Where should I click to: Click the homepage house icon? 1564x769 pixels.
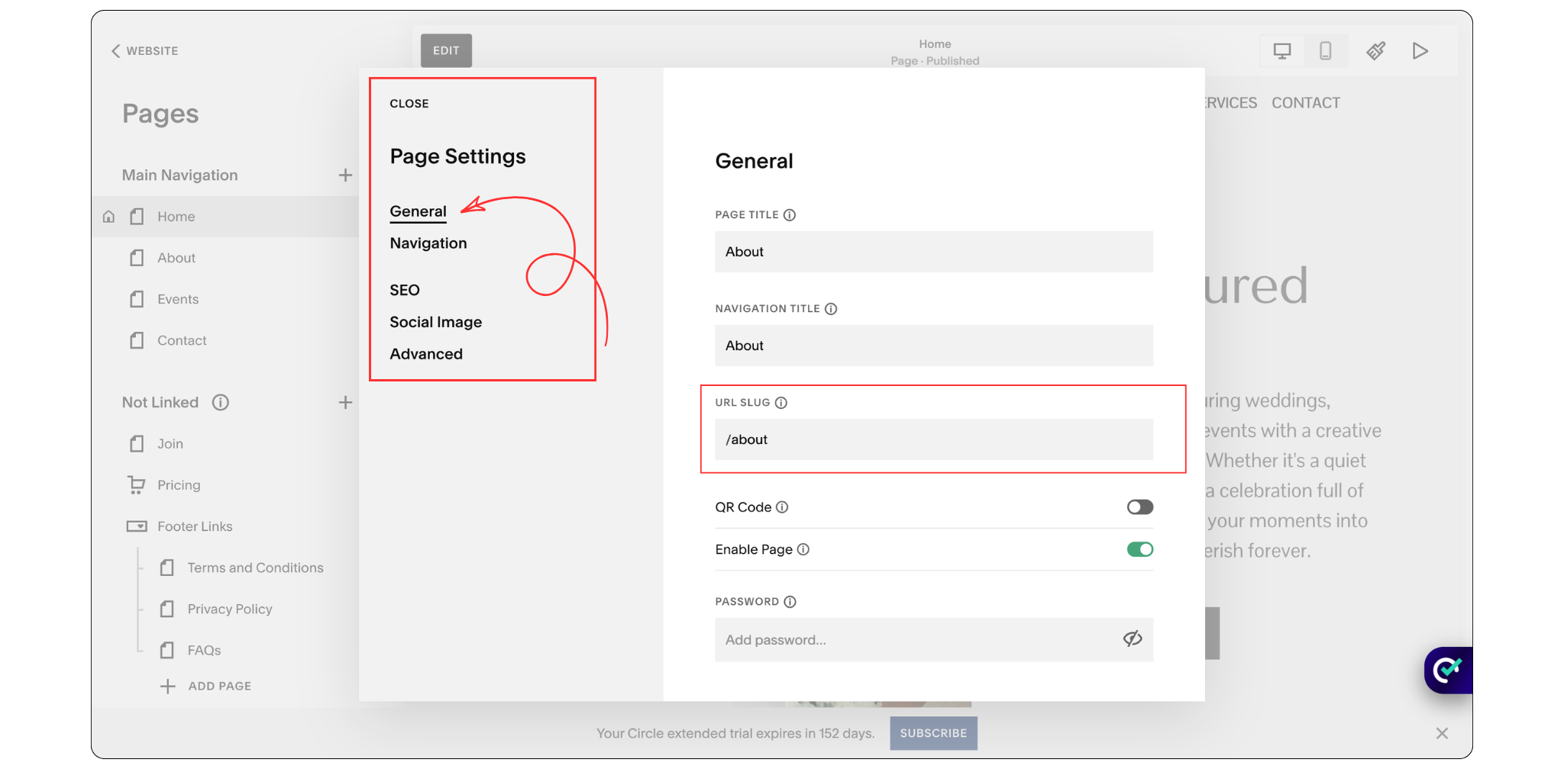coord(108,217)
